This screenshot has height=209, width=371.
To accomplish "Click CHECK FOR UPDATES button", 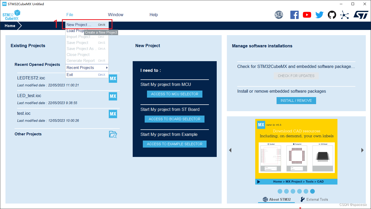I will 296,76.
